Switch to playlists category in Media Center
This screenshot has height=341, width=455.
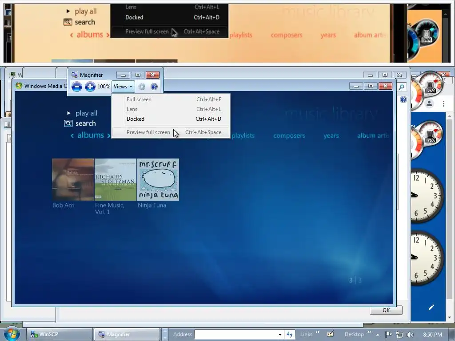(x=243, y=135)
